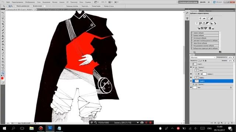Click the Основная рабочая среда workspace button

coord(188,2)
